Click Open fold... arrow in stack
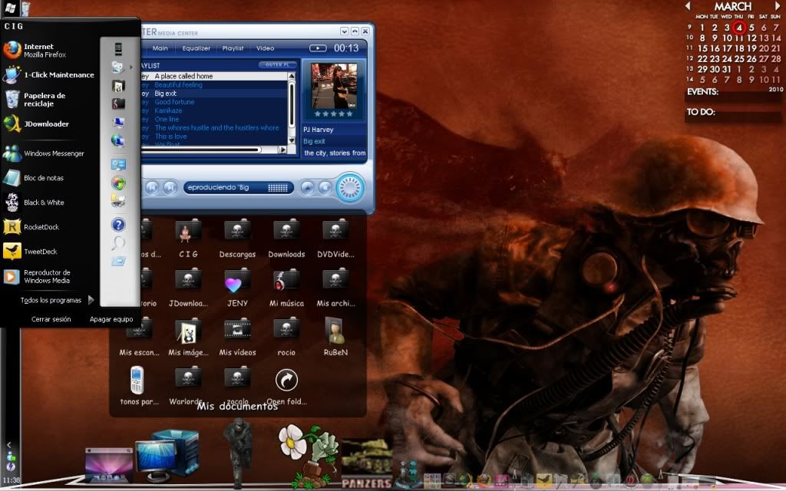The height and width of the screenshot is (491, 786). coord(287,386)
